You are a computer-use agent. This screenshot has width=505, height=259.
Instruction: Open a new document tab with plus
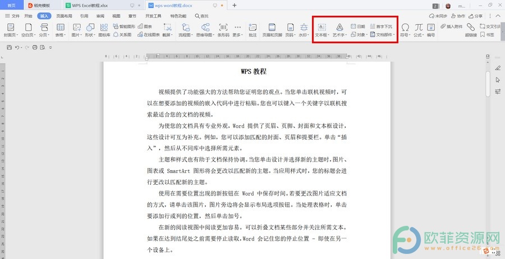click(x=235, y=5)
